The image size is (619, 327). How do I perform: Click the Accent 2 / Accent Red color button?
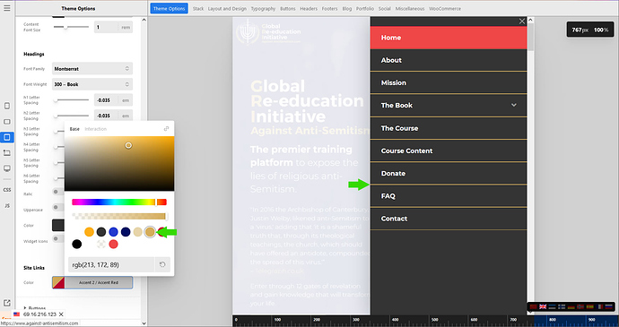coord(92,282)
